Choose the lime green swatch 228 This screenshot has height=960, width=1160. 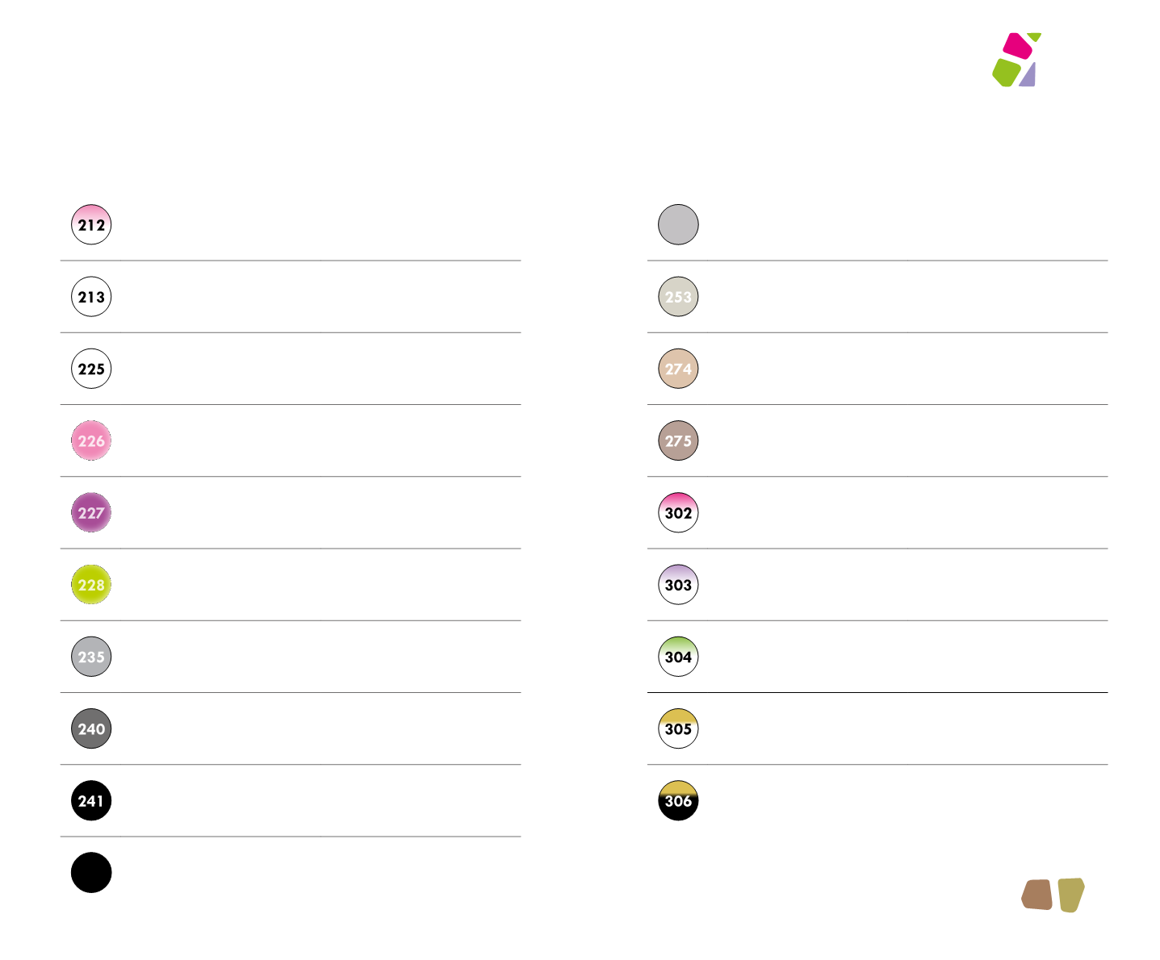click(x=91, y=585)
